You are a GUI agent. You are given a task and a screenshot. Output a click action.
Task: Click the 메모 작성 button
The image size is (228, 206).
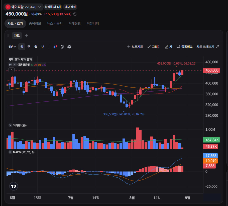(70, 7)
